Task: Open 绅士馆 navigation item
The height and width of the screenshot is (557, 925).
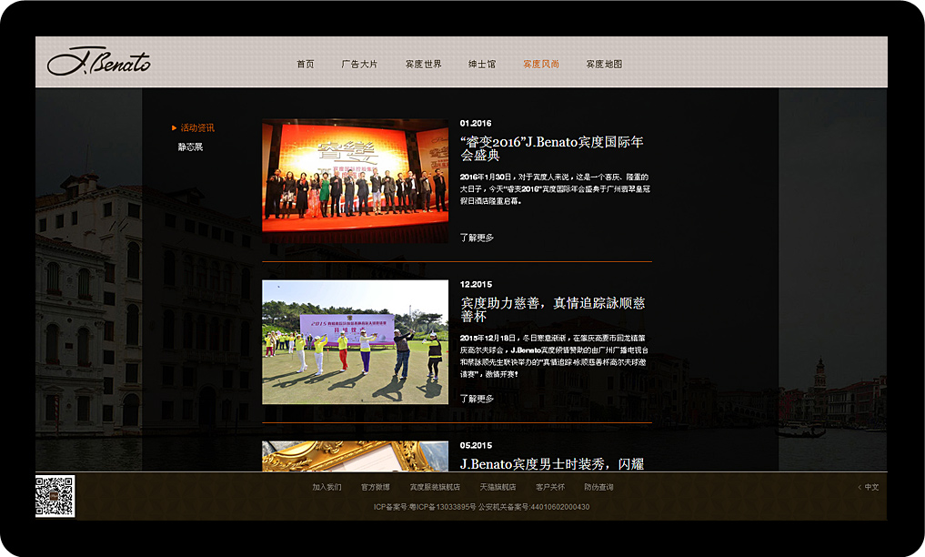Action: pyautogui.click(x=482, y=65)
